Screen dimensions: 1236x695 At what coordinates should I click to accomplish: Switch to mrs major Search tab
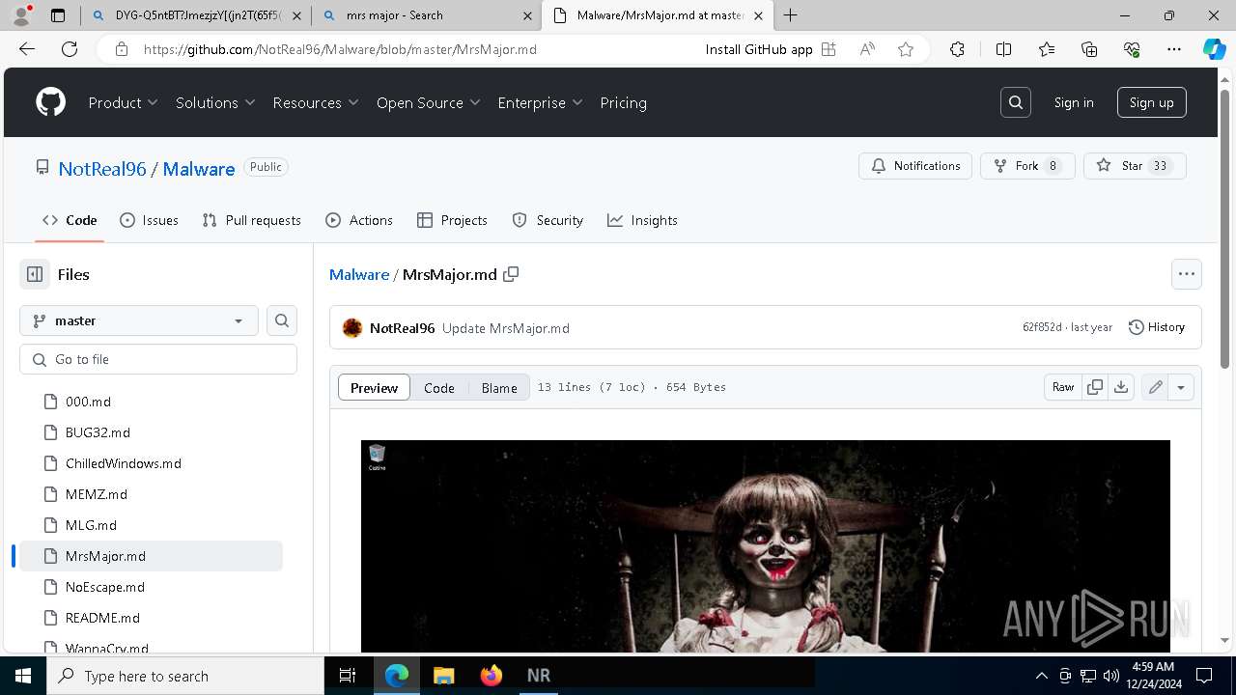coord(426,15)
